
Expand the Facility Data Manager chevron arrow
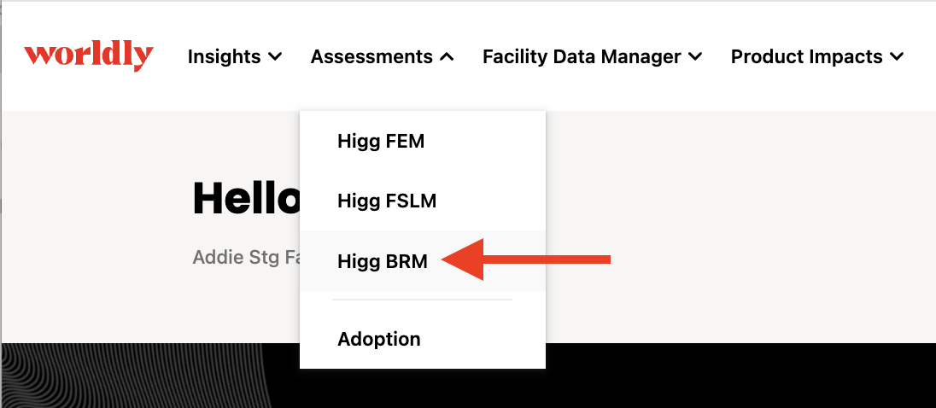coord(695,56)
